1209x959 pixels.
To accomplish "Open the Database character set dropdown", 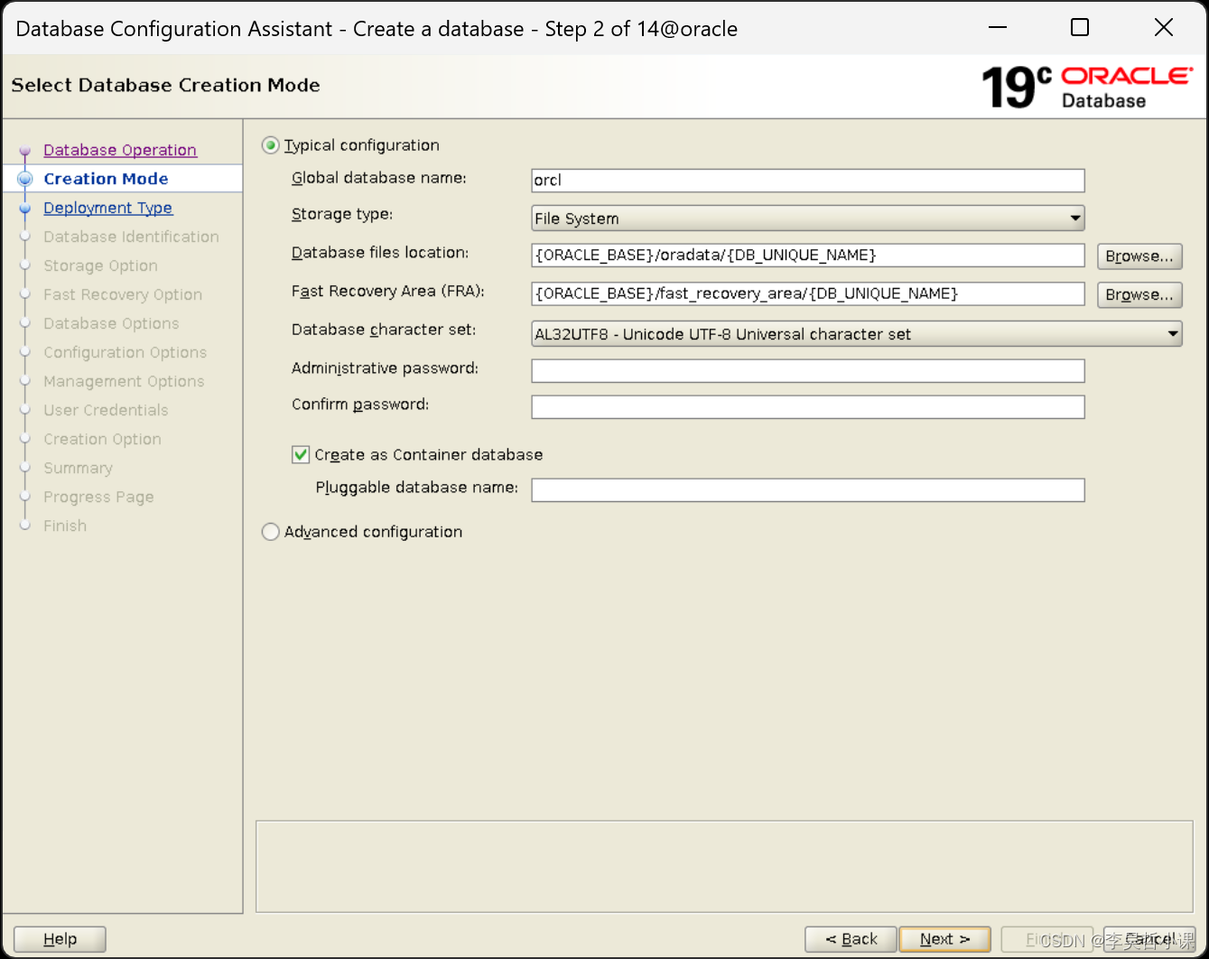I will (857, 334).
